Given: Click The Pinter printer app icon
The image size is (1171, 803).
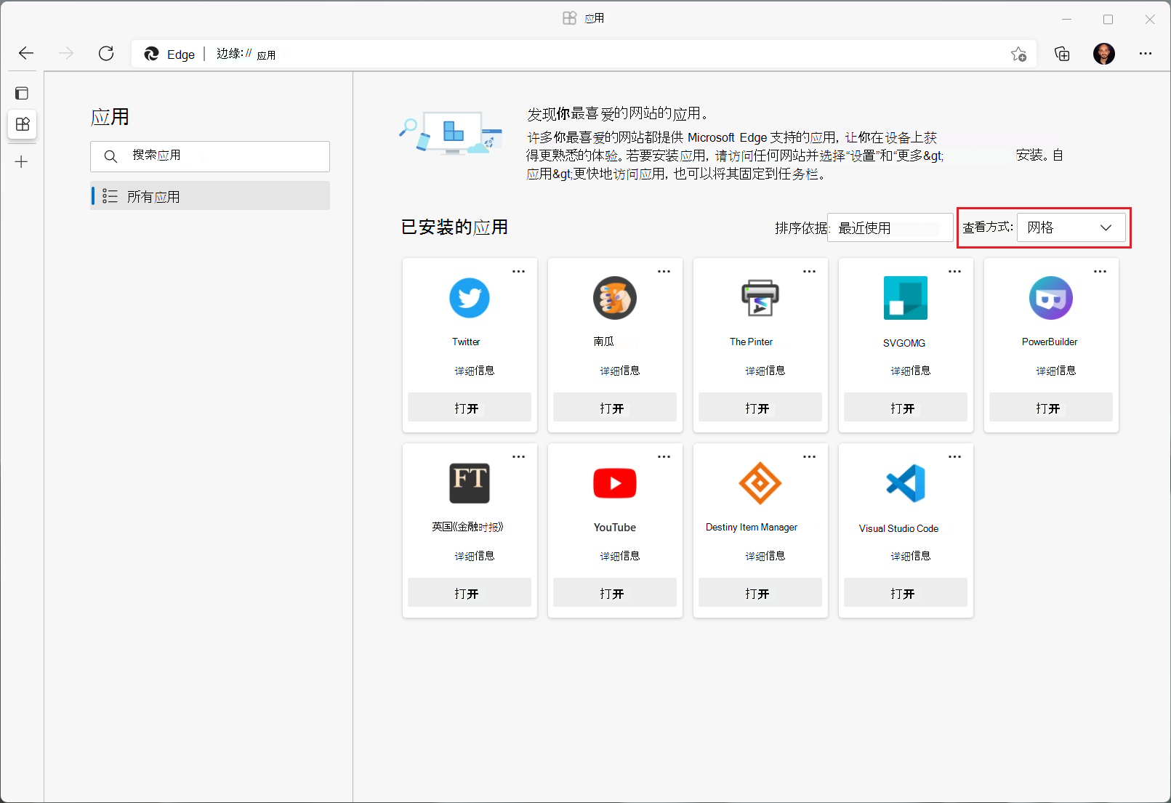Looking at the screenshot, I should (760, 298).
